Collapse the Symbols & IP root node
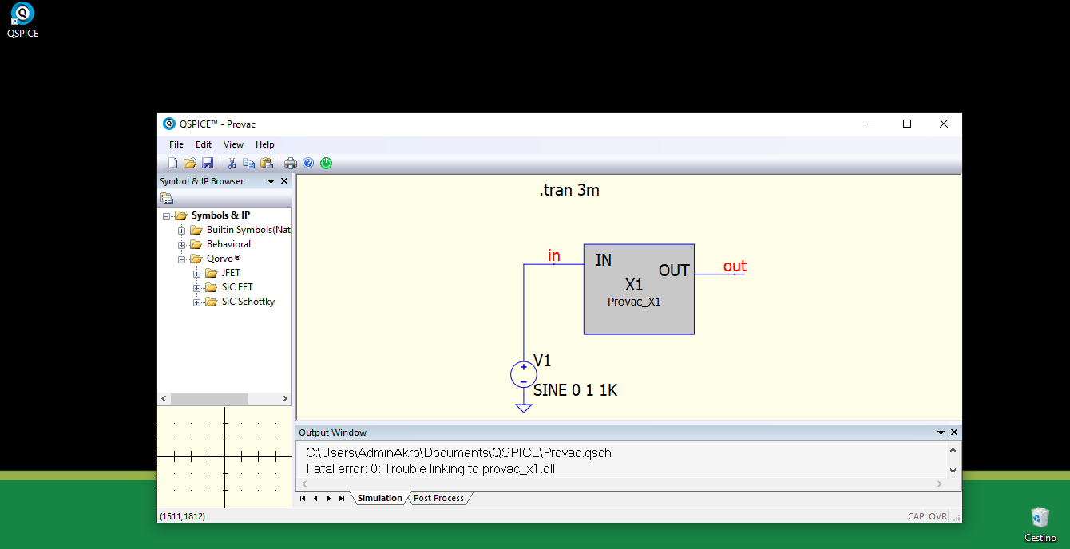Screen dimensions: 1070x549 pos(167,216)
